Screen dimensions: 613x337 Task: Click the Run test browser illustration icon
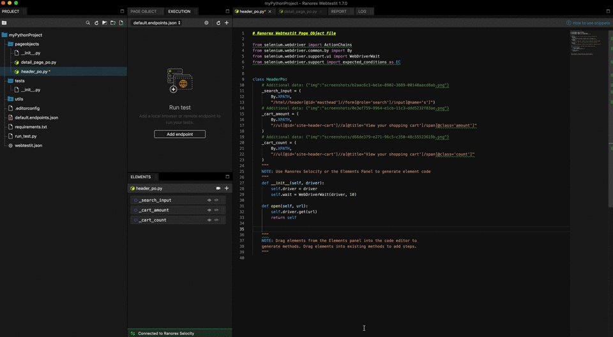[x=180, y=80]
